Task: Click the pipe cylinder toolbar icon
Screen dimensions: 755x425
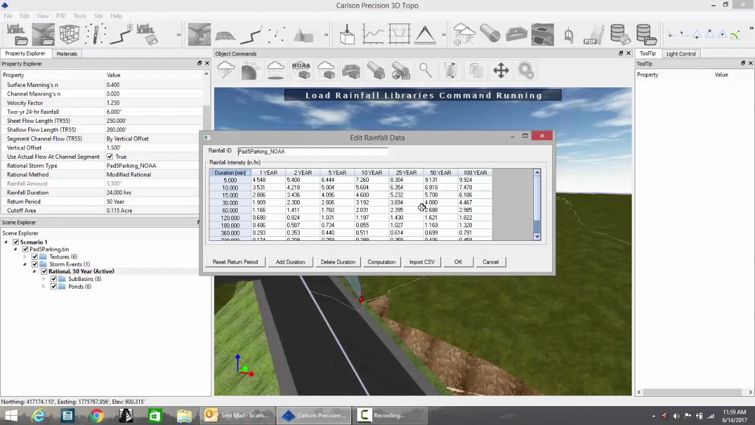Action: (x=490, y=34)
